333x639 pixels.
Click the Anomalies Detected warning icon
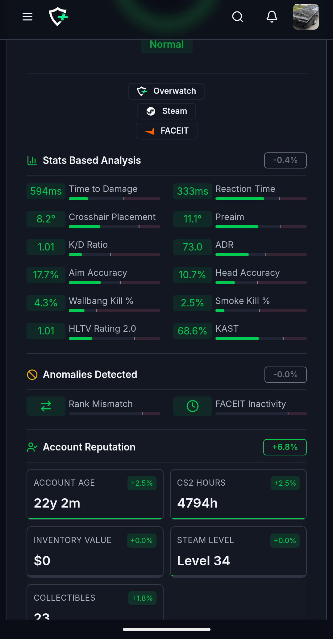coord(32,375)
